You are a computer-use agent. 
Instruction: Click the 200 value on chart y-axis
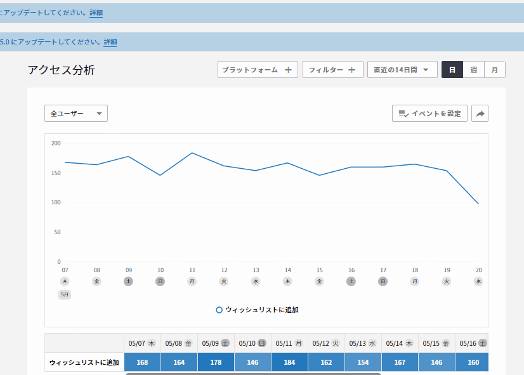tap(56, 143)
